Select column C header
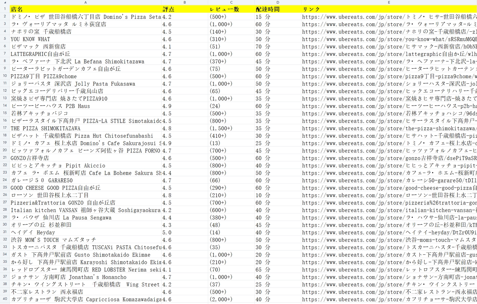 (x=231, y=2)
